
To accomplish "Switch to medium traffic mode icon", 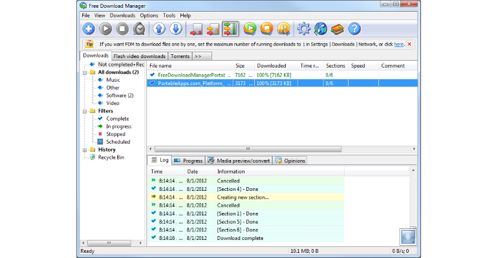I will click(213, 29).
